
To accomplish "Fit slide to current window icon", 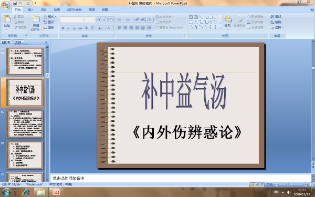I will pos(312,184).
